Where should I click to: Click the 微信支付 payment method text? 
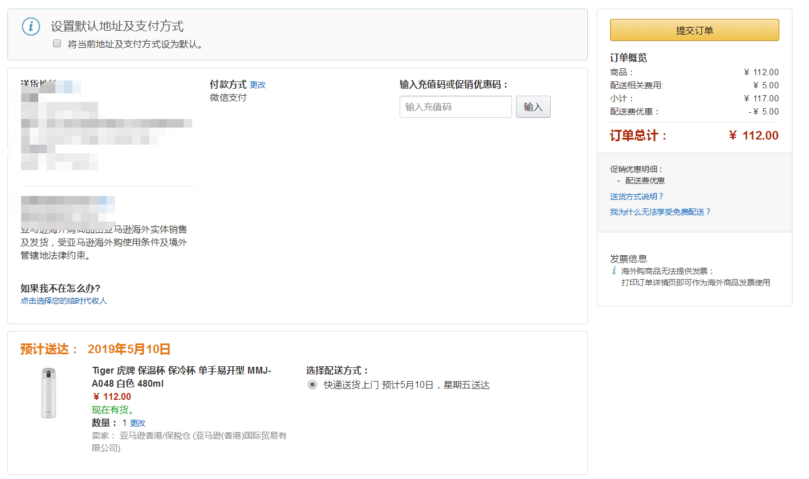(x=228, y=97)
